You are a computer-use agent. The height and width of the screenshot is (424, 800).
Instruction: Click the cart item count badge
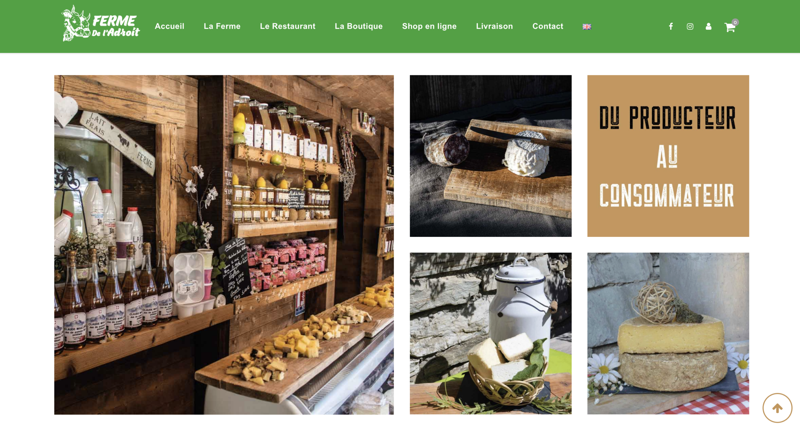click(x=735, y=22)
